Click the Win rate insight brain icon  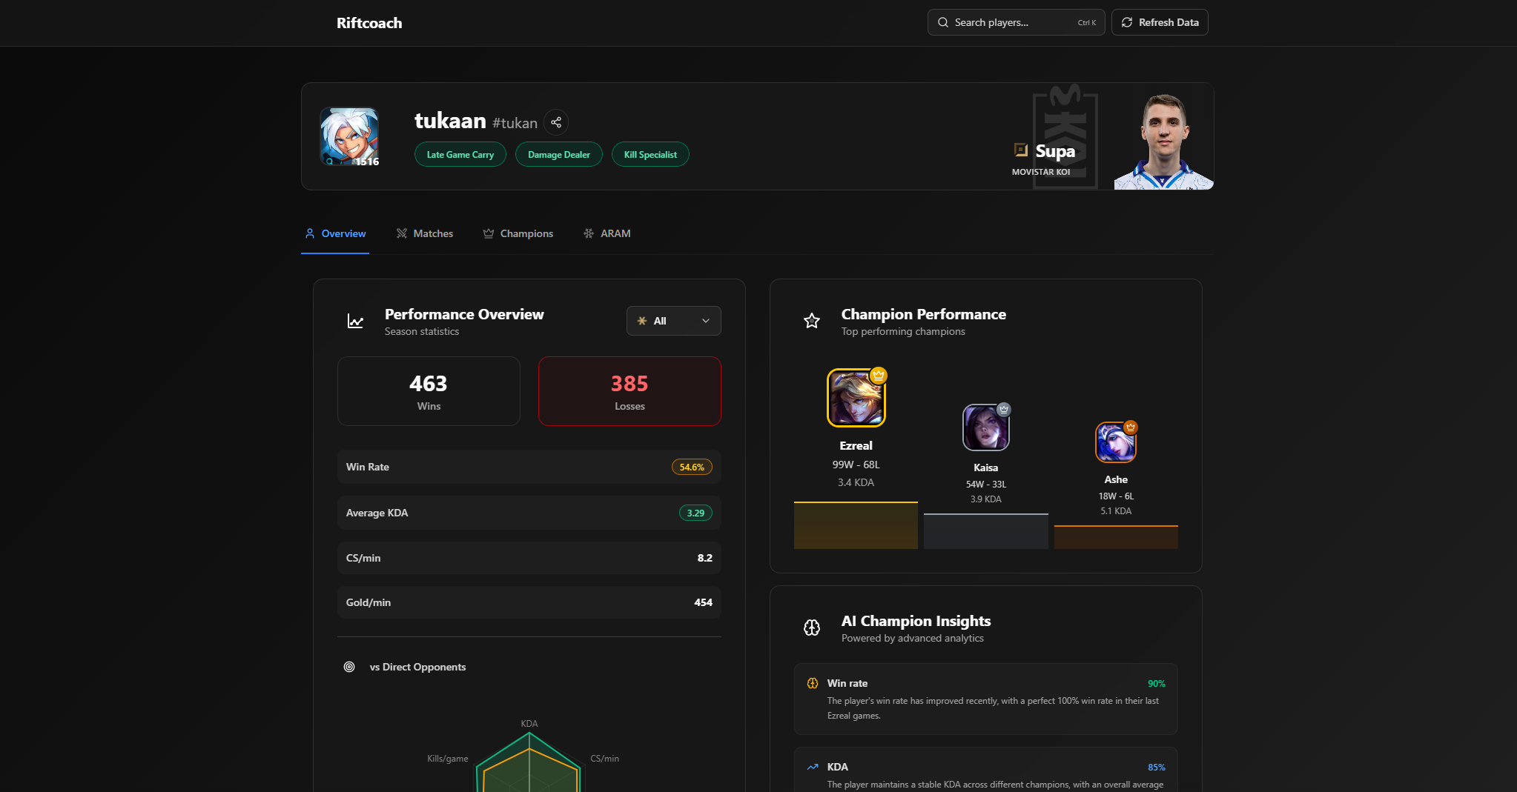click(813, 683)
